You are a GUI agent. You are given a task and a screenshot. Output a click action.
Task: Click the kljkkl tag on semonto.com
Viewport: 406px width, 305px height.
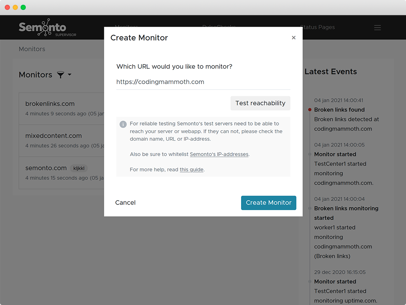[79, 168]
